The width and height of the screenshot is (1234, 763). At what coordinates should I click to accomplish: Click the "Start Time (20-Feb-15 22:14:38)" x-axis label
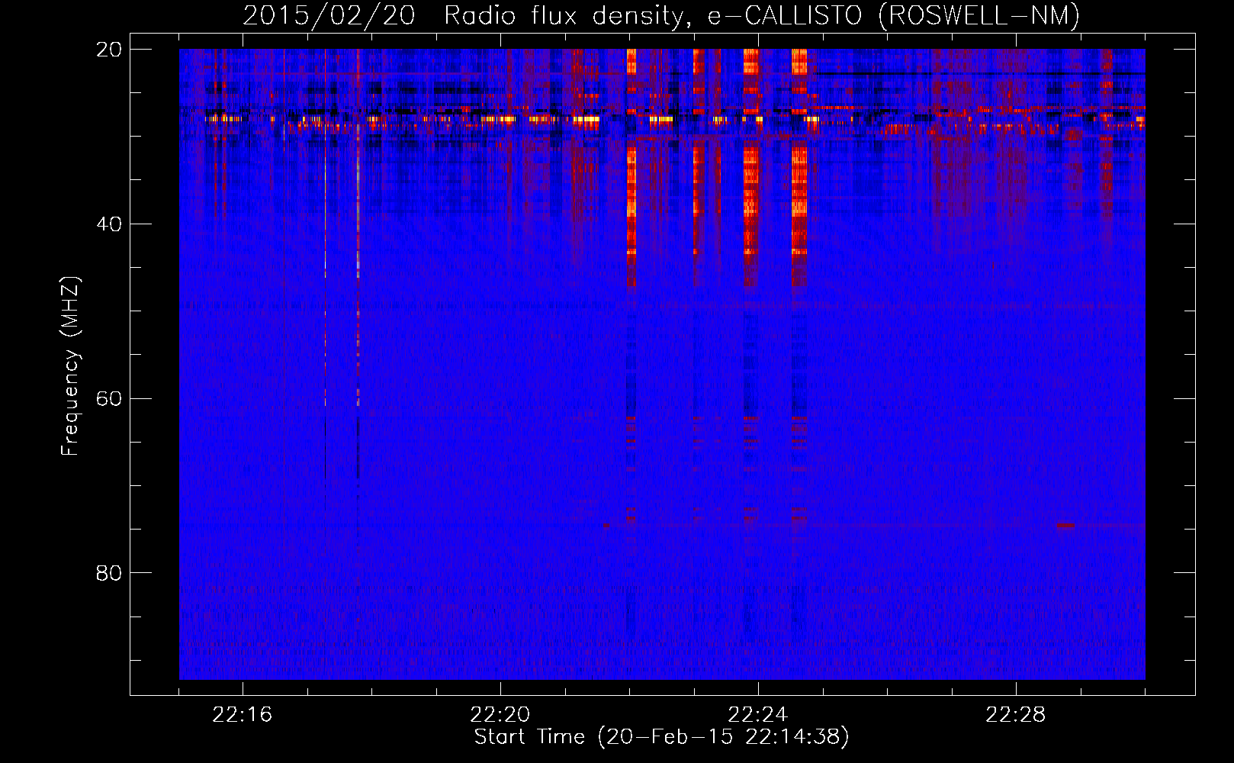click(x=661, y=737)
